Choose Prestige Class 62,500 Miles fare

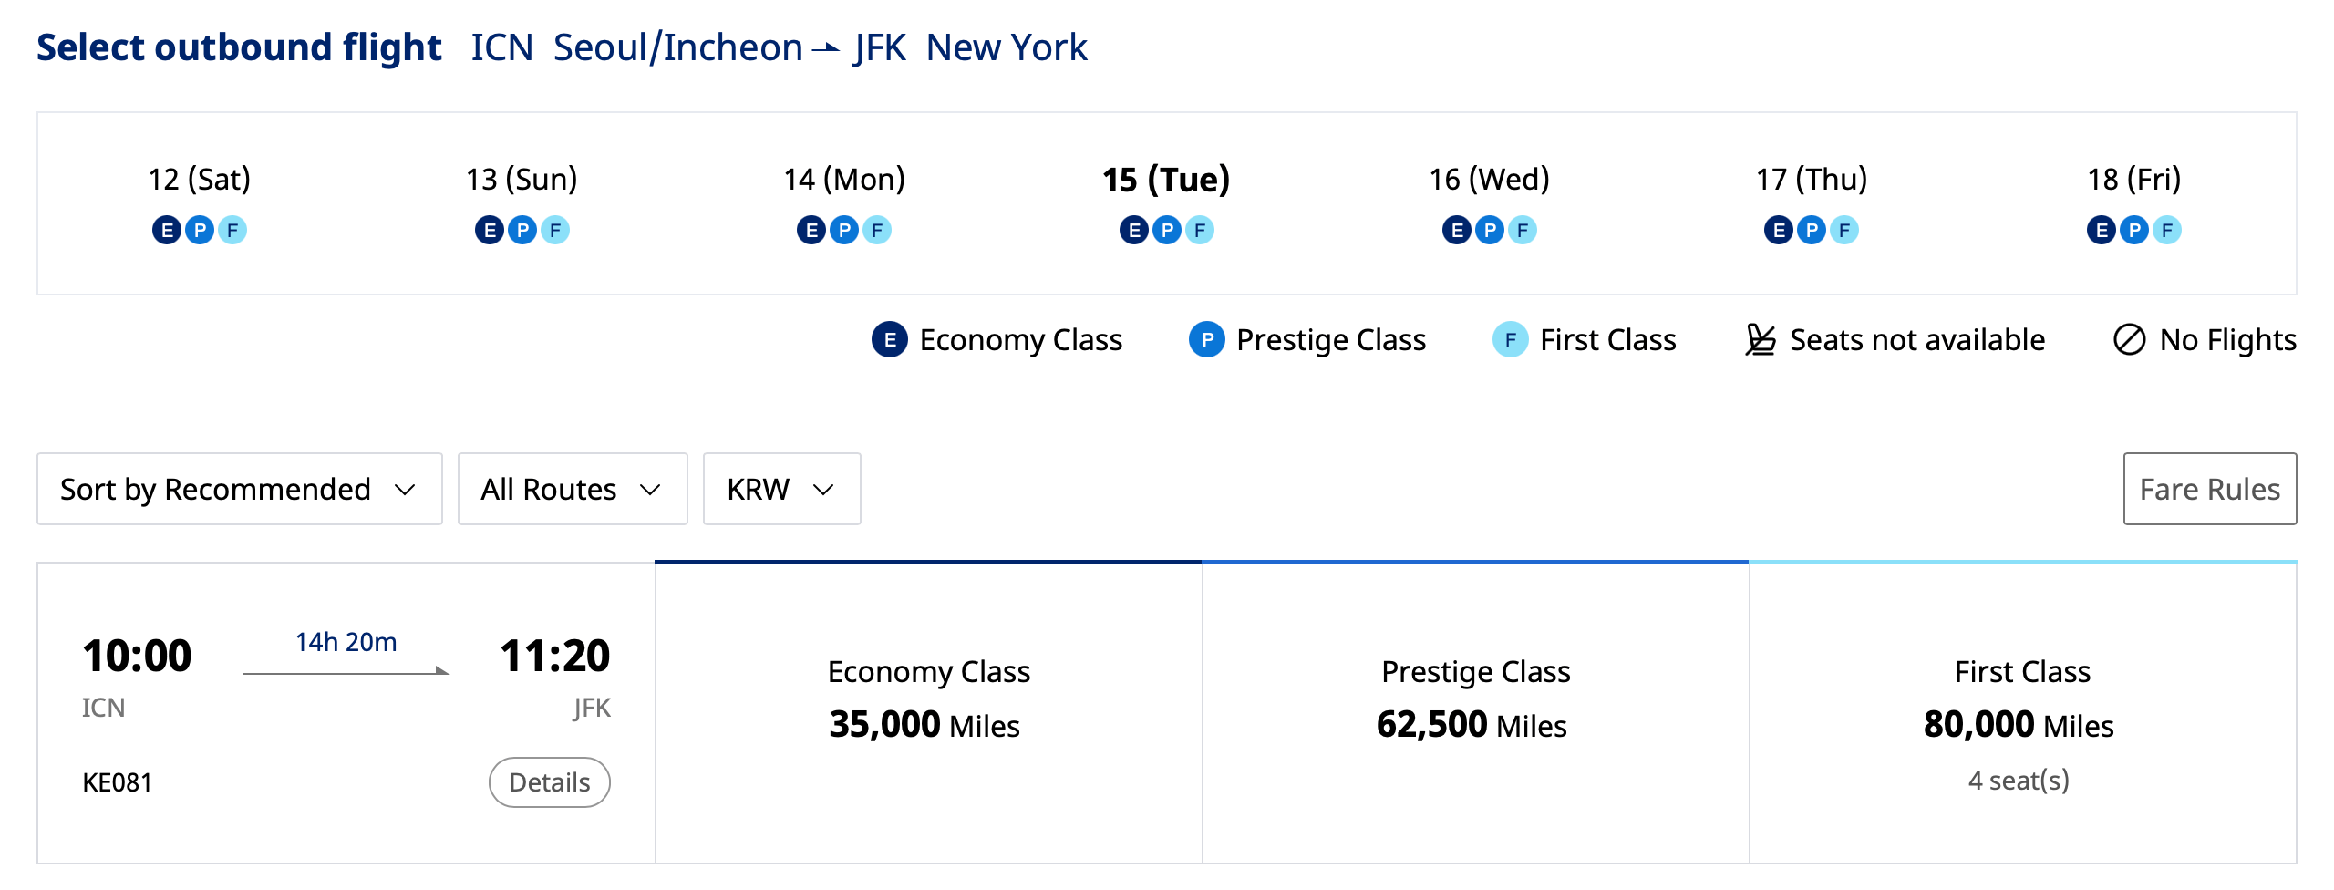click(1475, 713)
